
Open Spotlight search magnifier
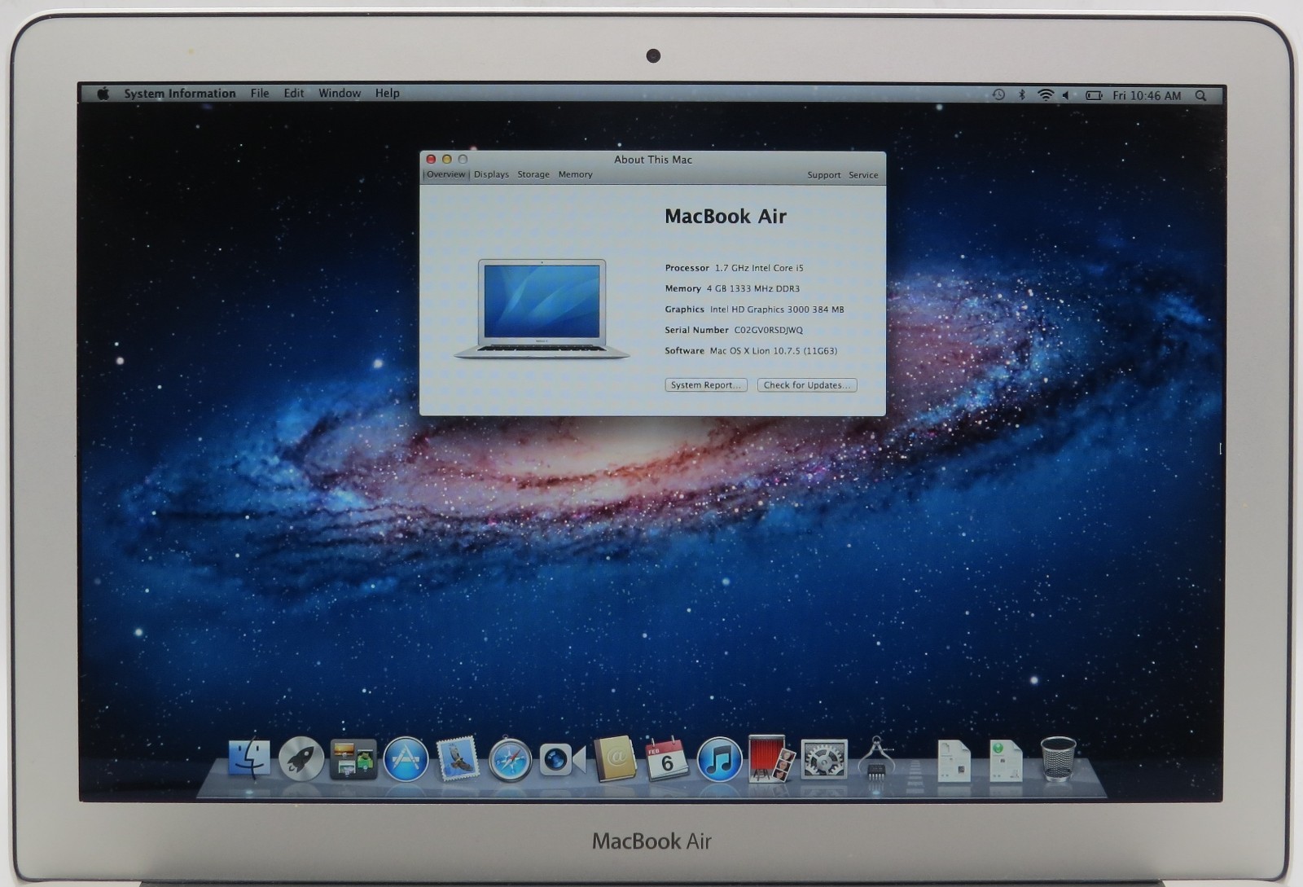coord(1200,95)
